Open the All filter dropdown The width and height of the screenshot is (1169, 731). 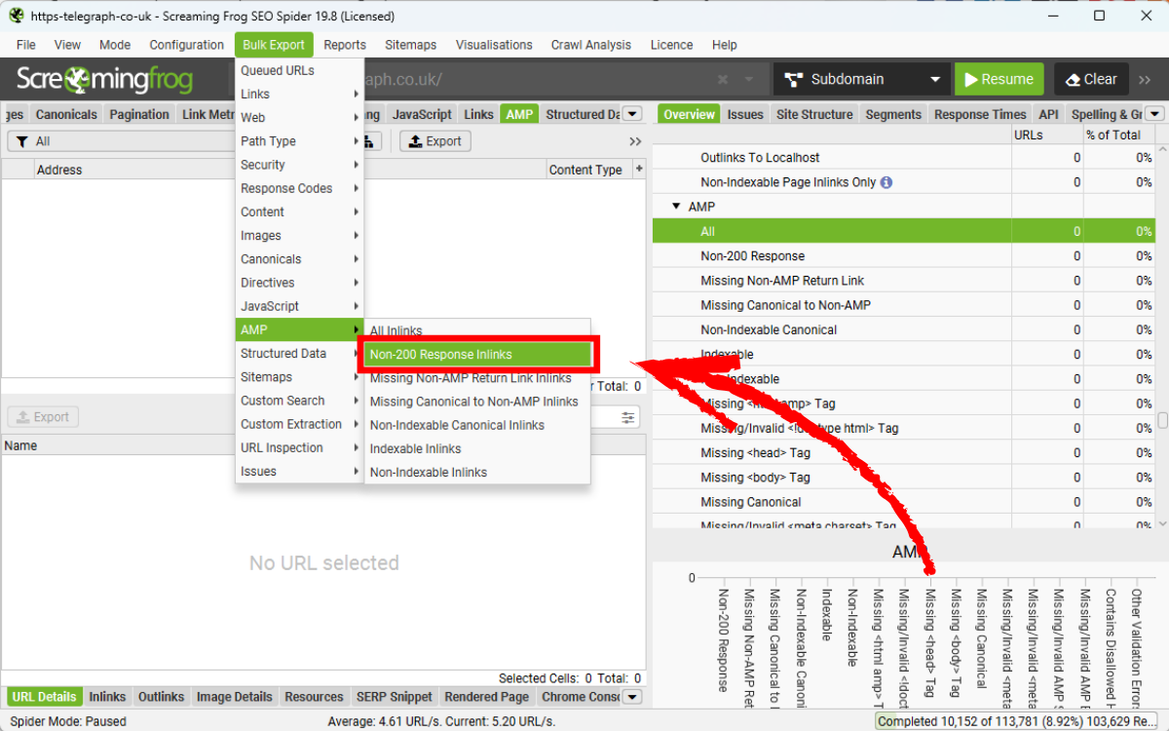pos(117,141)
